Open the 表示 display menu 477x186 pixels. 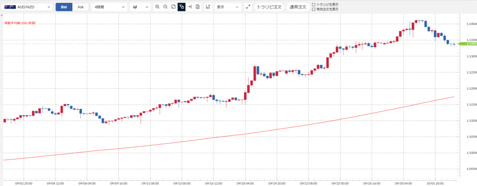tap(228, 7)
